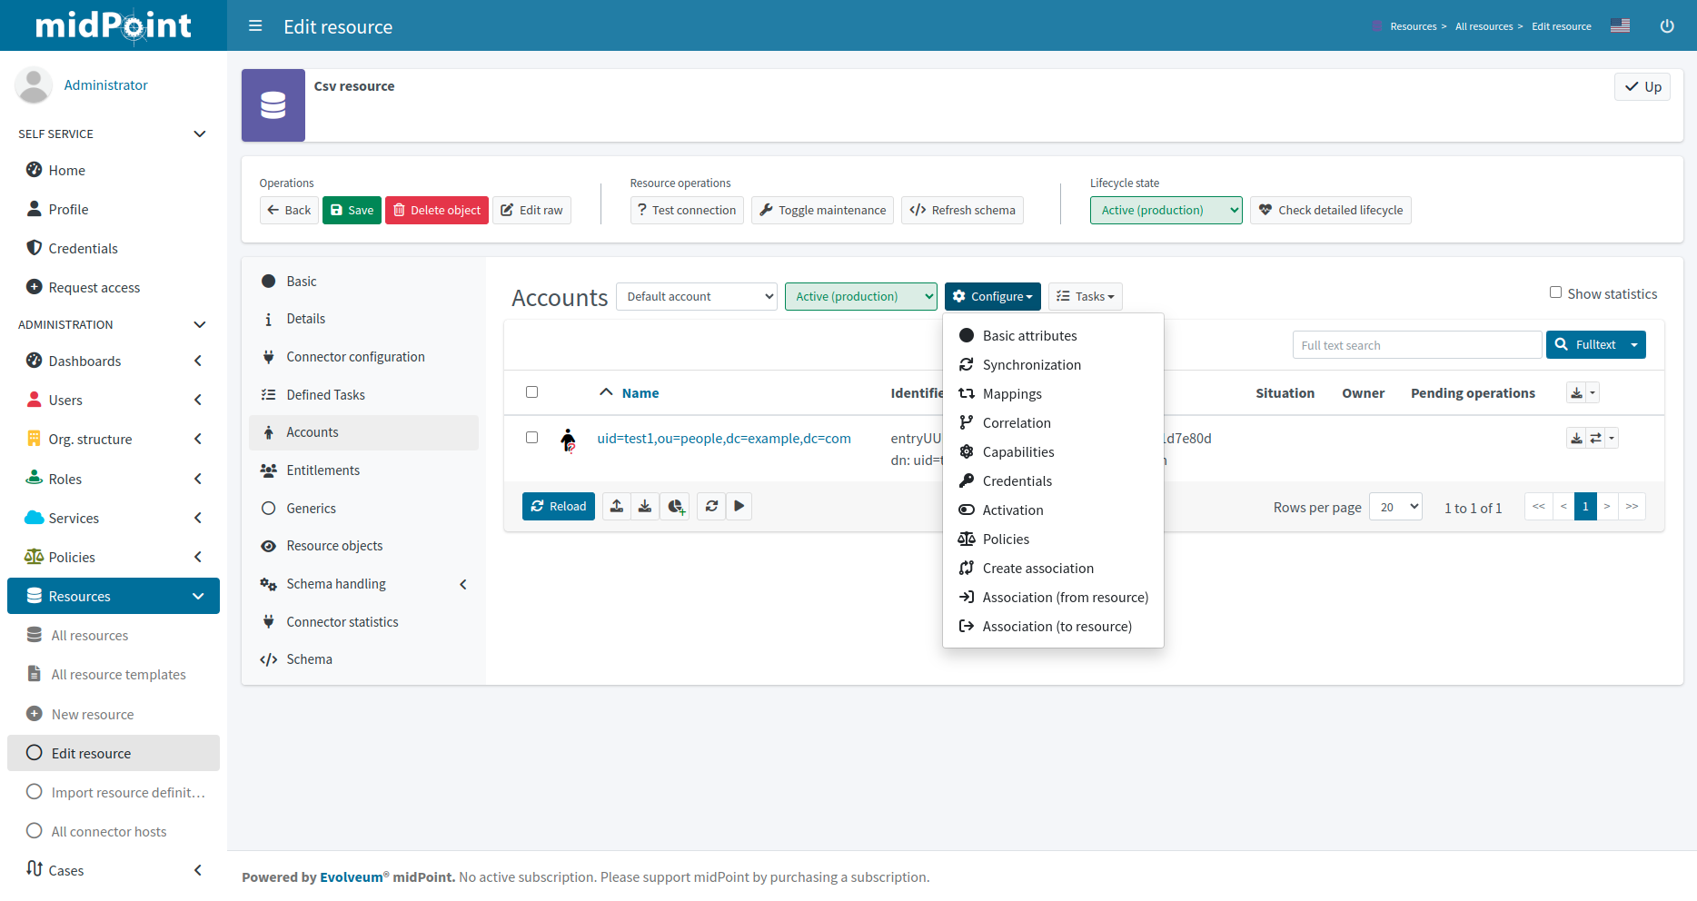The width and height of the screenshot is (1697, 901).
Task: Click the hamburger menu toggle icon
Action: click(255, 26)
